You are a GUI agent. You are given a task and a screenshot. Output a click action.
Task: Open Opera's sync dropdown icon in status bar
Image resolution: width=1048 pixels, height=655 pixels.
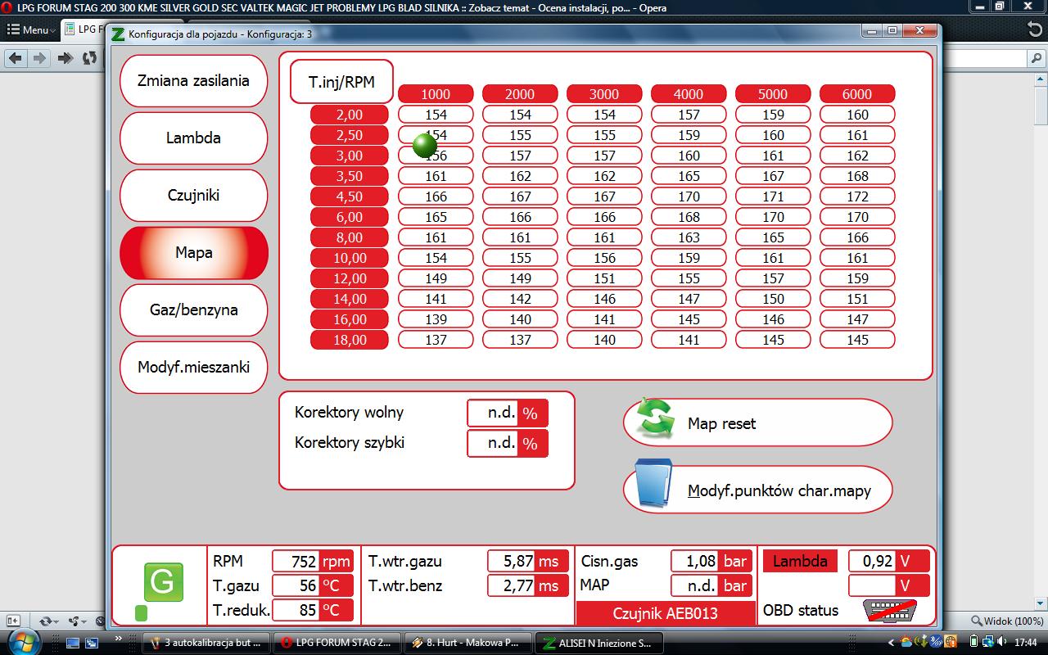point(49,621)
